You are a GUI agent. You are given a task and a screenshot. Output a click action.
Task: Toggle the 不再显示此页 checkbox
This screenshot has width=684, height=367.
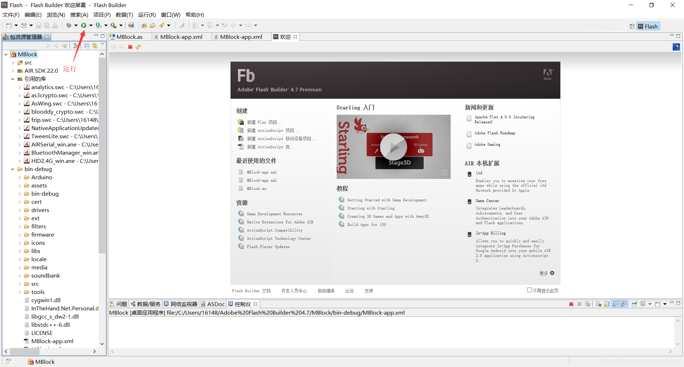[x=529, y=290]
